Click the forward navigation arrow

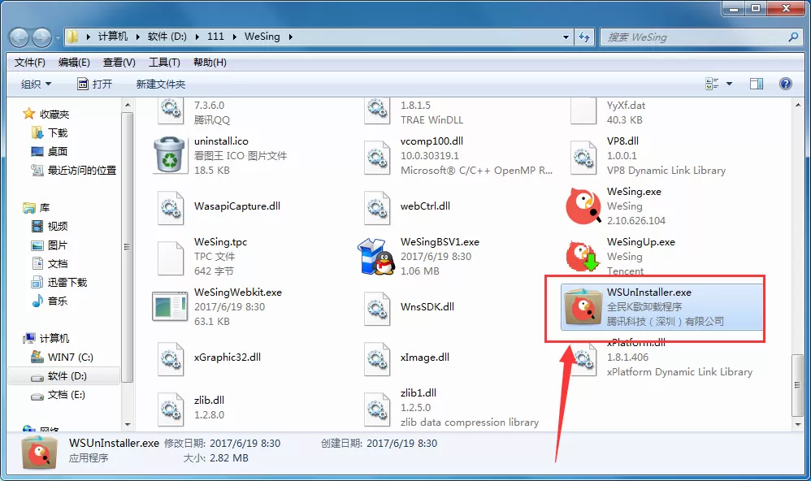[42, 37]
